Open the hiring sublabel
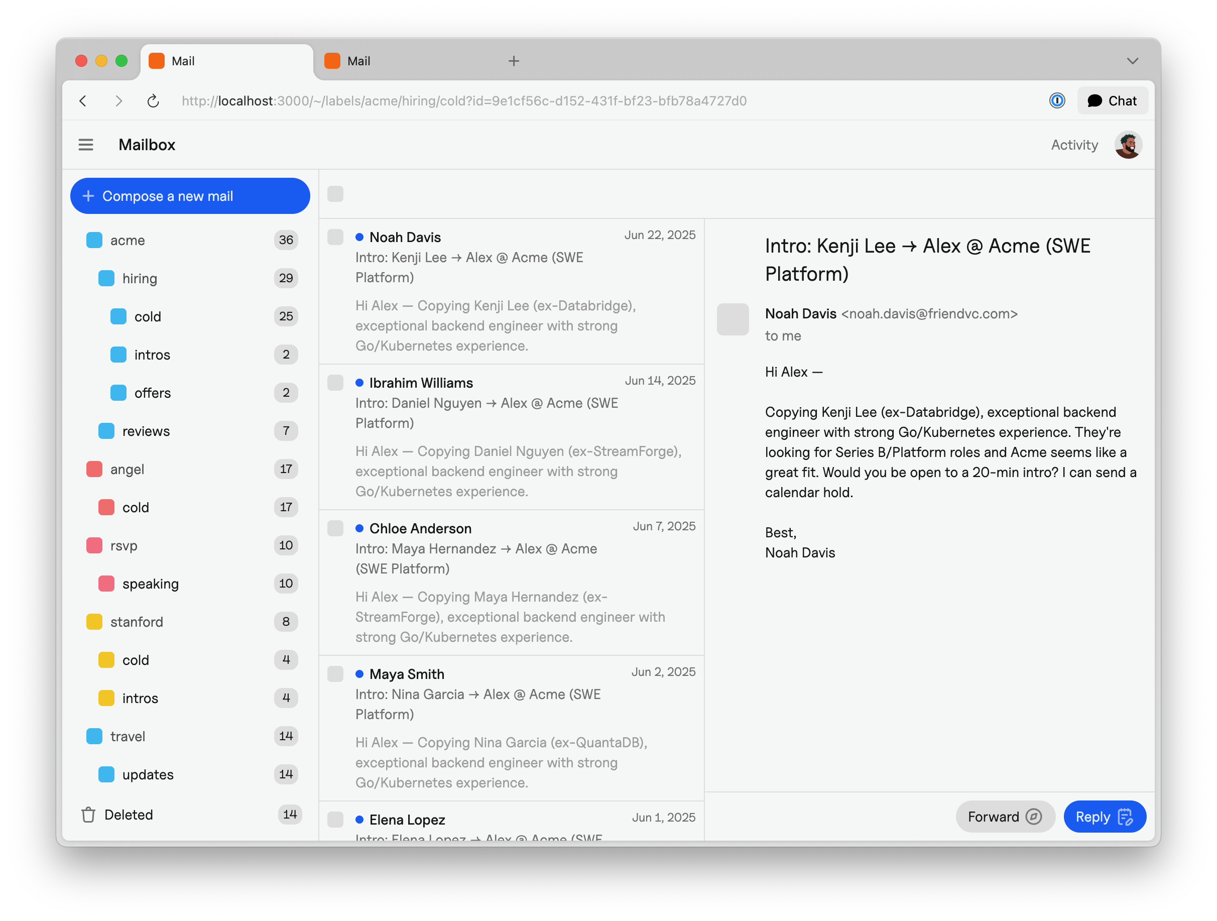Screen dimensions: 1217x921 point(139,278)
